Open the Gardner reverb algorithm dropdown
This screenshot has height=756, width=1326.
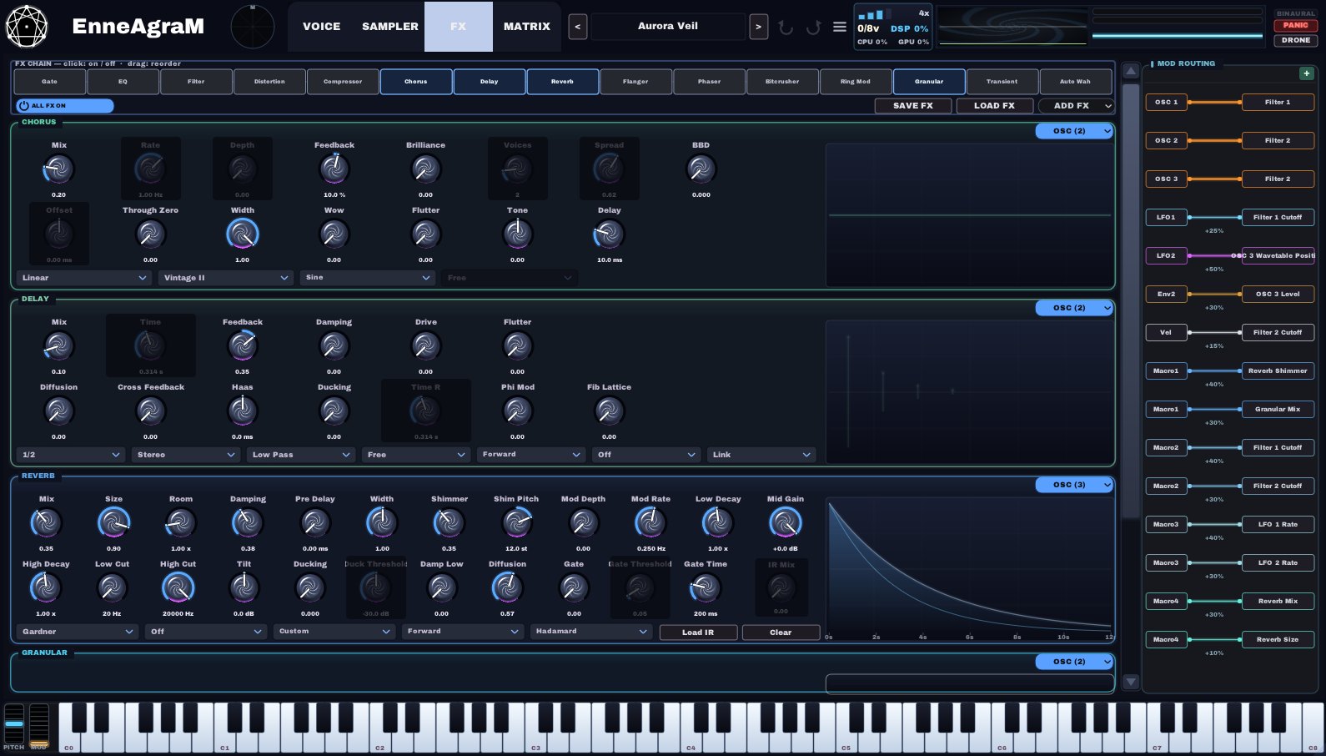[x=77, y=632]
